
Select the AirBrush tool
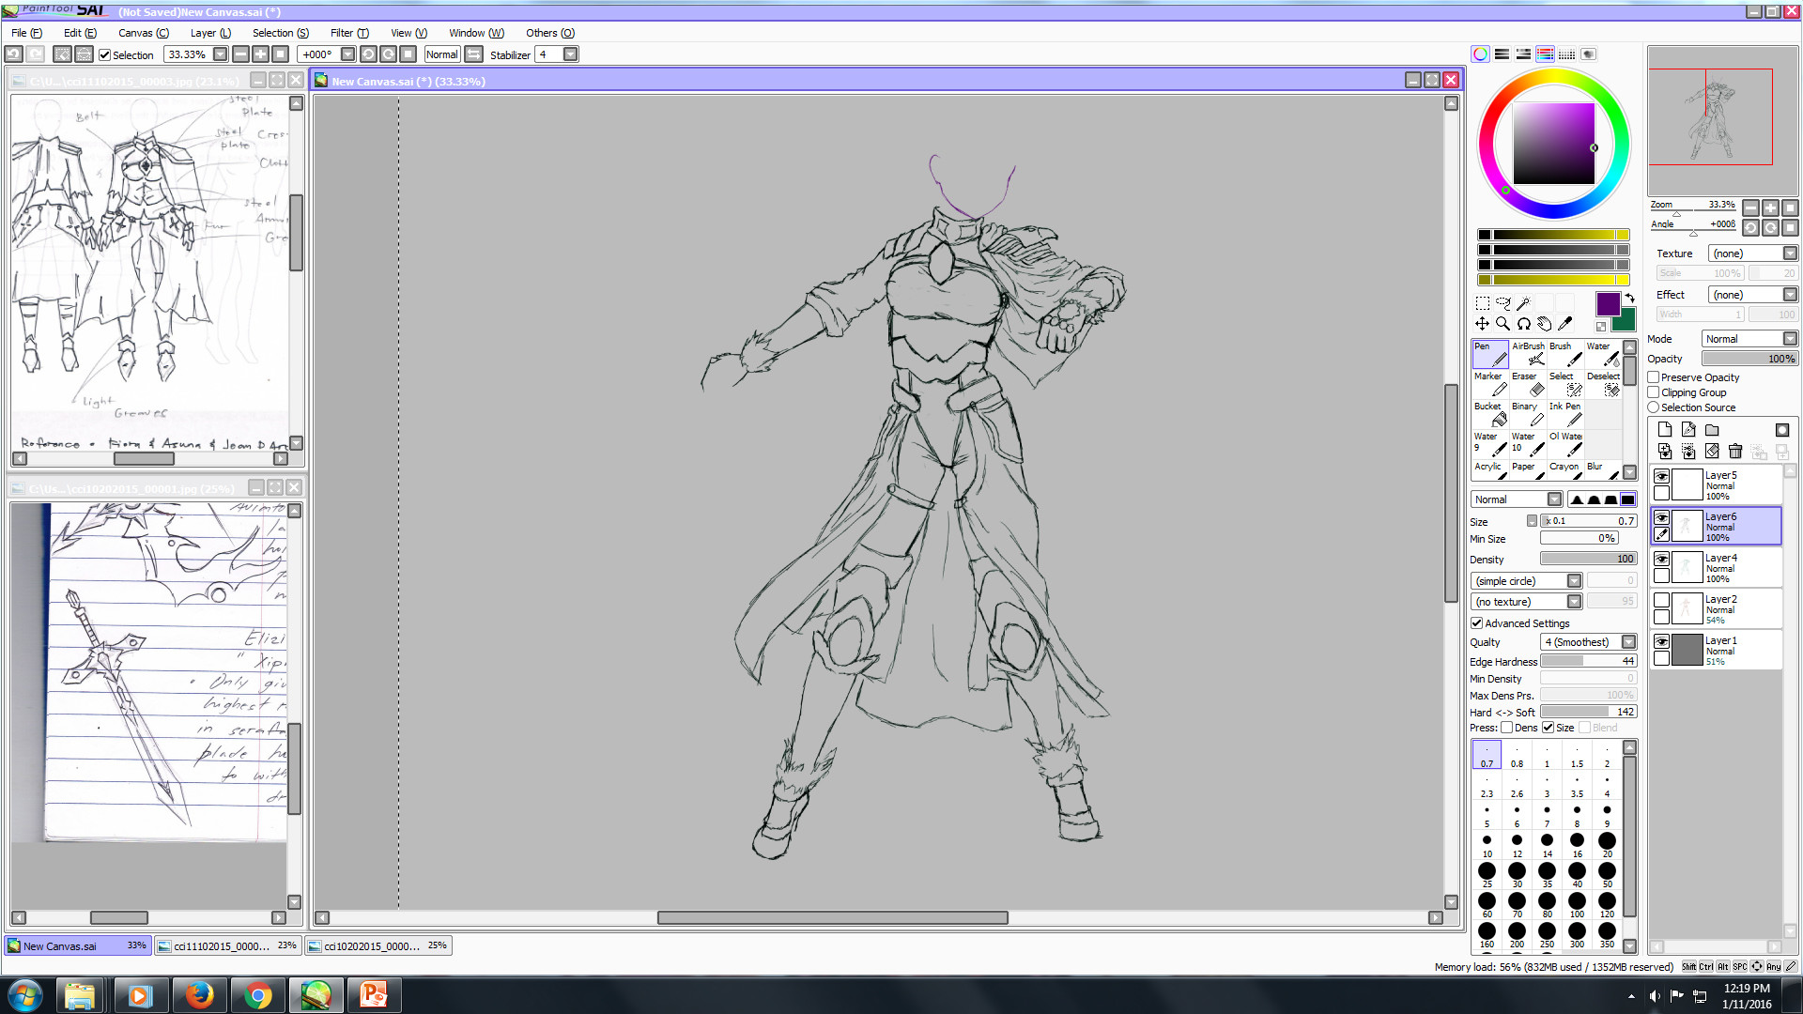tap(1527, 354)
